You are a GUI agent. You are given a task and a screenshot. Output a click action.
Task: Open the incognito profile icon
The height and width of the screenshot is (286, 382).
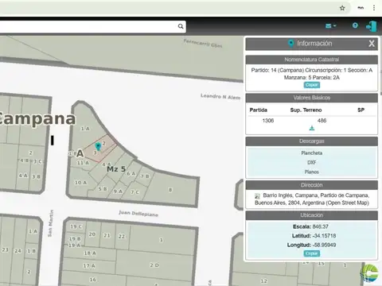click(x=361, y=8)
